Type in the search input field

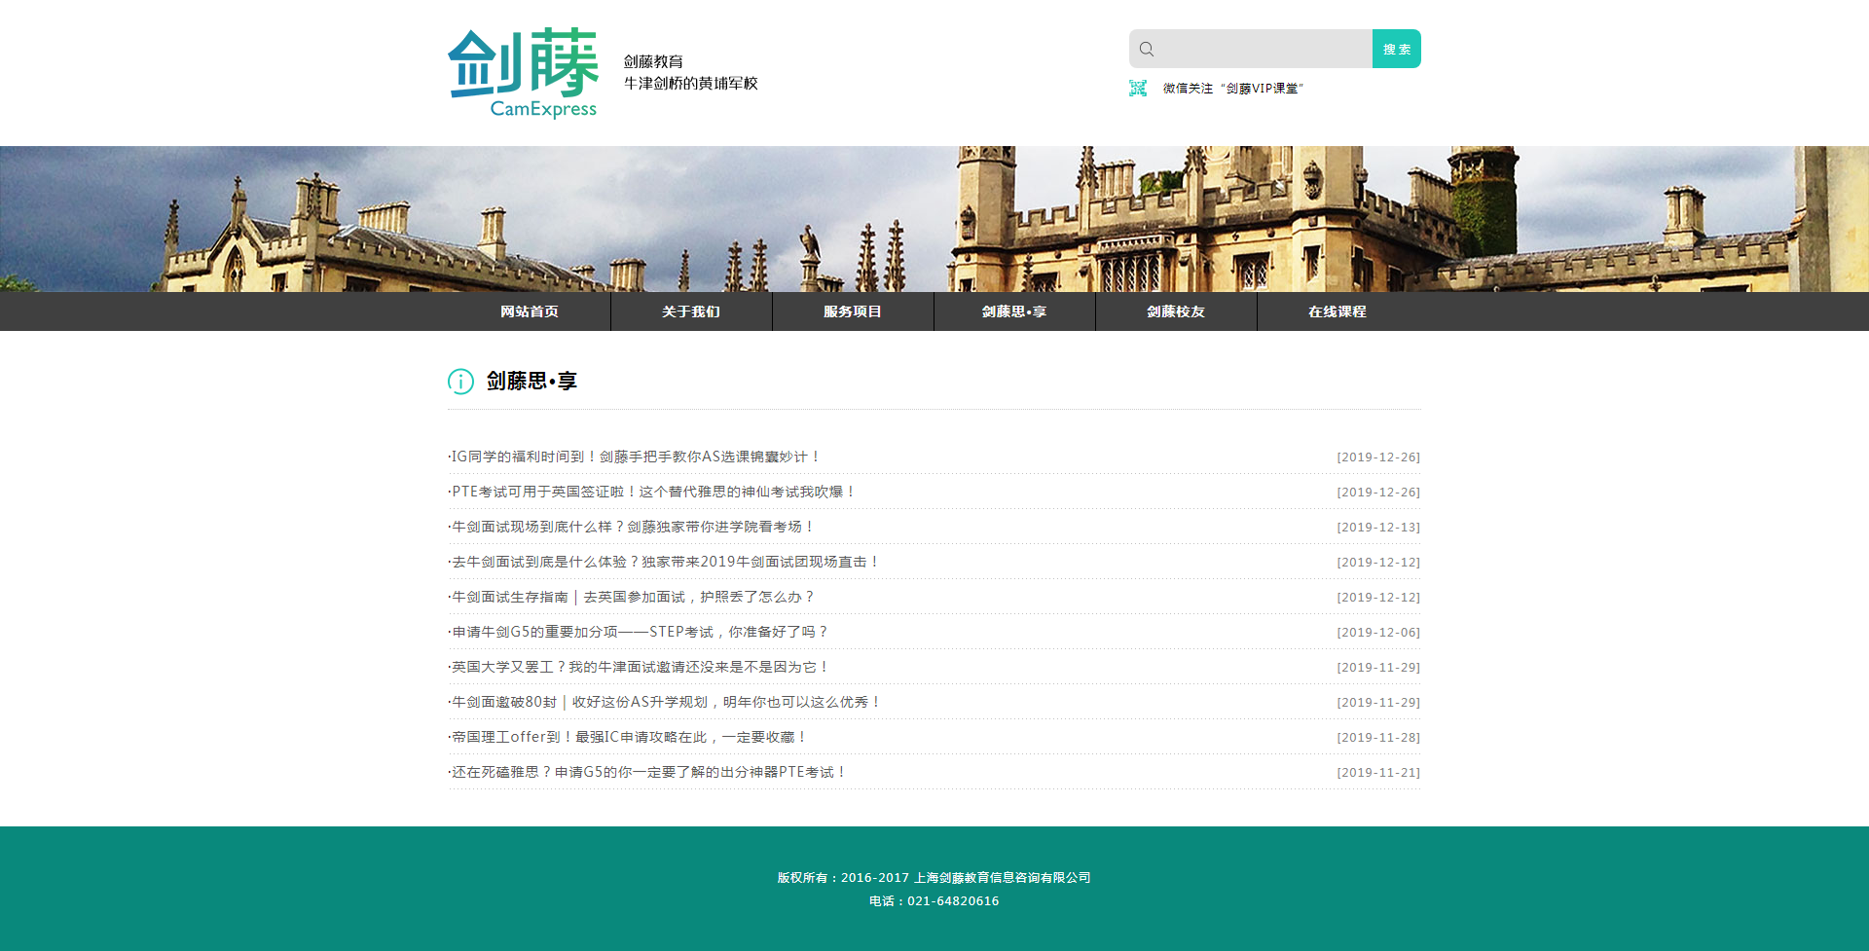coord(1264,50)
